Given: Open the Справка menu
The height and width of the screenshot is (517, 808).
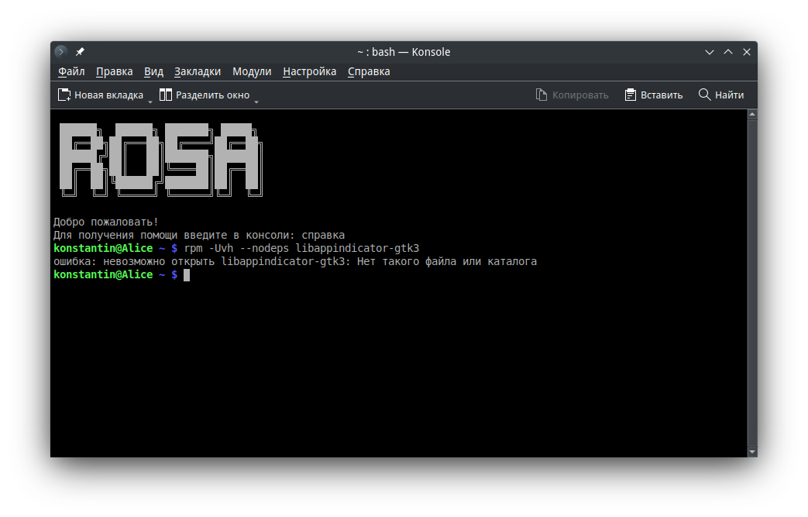Looking at the screenshot, I should click(369, 71).
